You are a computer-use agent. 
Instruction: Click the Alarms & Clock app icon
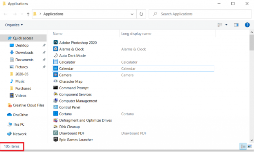pyautogui.click(x=56, y=49)
